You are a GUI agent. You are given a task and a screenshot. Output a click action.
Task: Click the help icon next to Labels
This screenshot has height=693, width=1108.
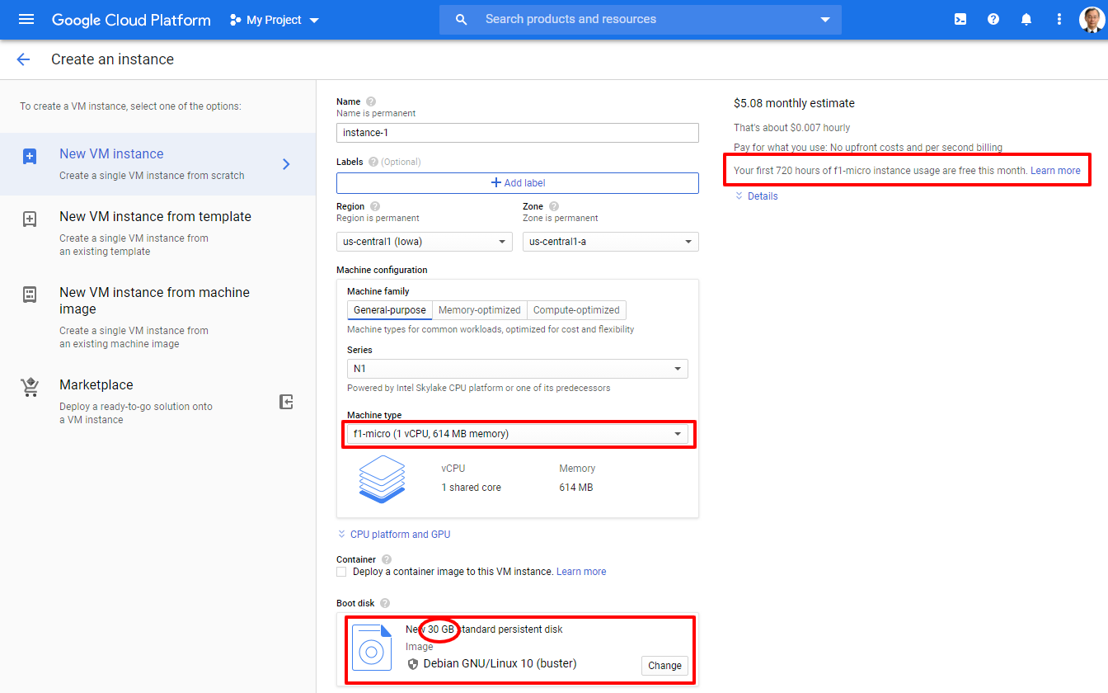tap(373, 162)
